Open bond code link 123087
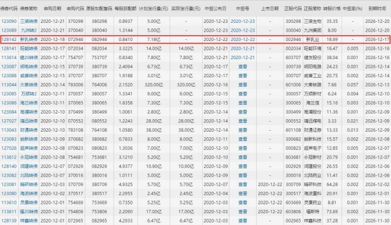Screen dimensions: 391x225 [9, 66]
